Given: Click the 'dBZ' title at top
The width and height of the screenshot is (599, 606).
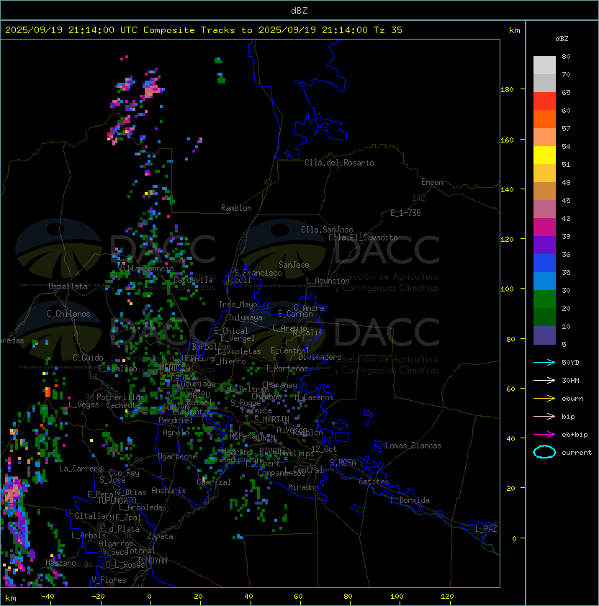Looking at the screenshot, I should click(x=299, y=11).
